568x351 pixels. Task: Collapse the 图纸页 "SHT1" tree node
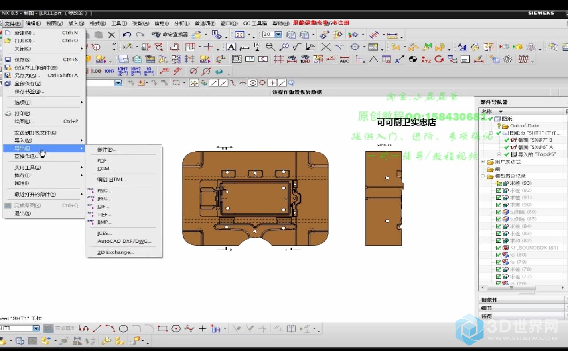tap(491, 133)
